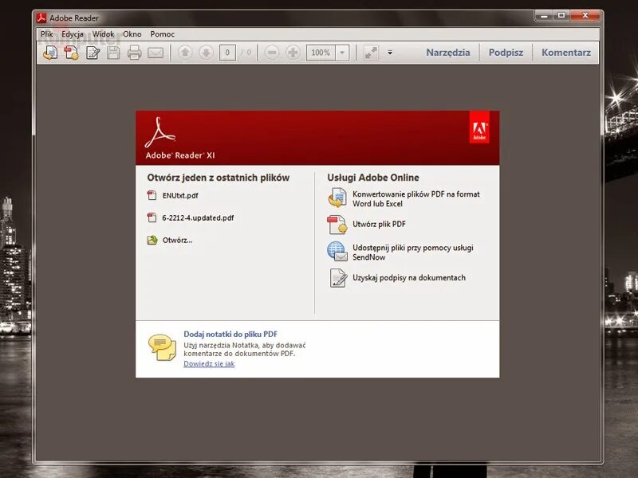638x478 pixels.
Task: Click the print file icon
Action: (x=134, y=53)
